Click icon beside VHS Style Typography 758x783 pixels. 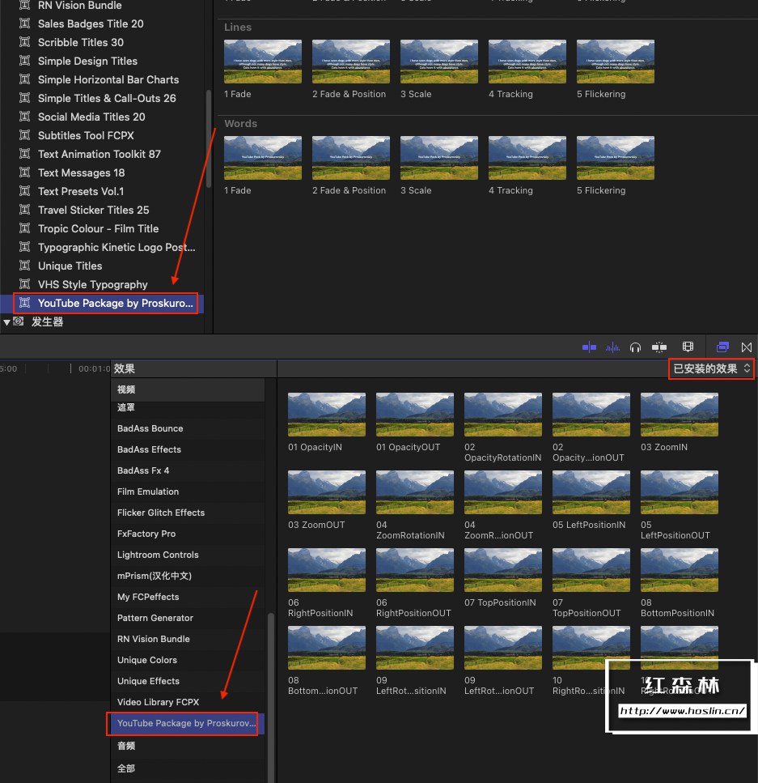pos(24,284)
